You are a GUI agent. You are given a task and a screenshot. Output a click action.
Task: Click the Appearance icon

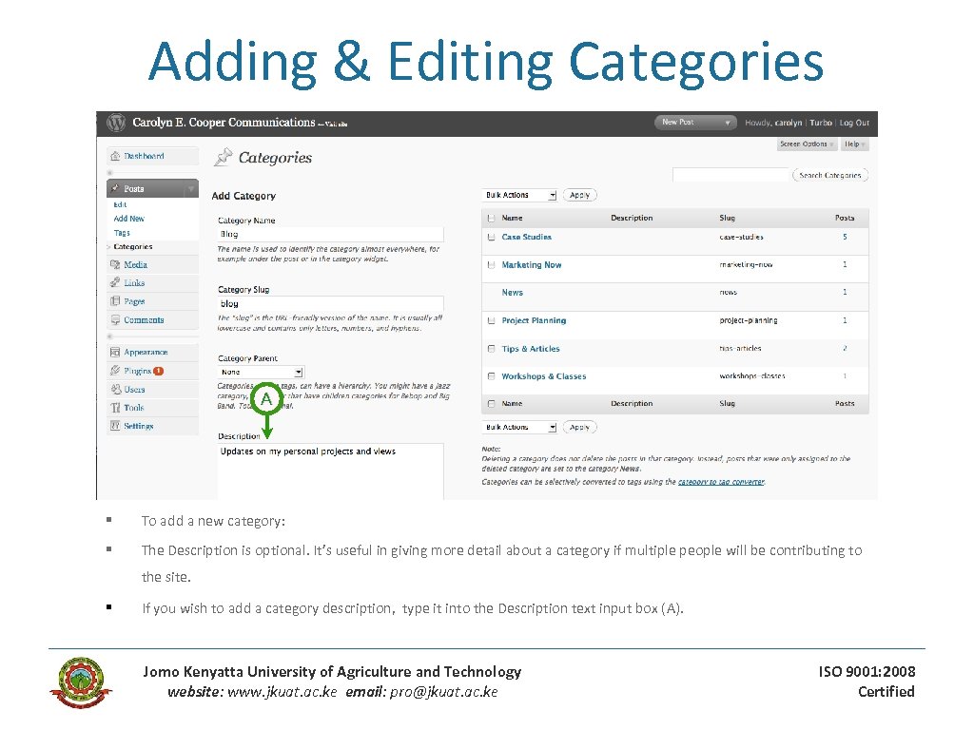pos(114,351)
